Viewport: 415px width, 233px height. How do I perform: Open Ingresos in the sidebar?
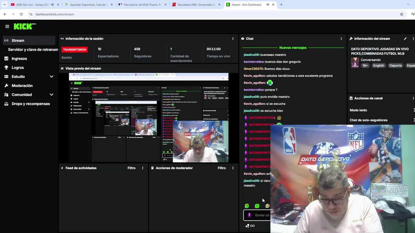[19, 59]
